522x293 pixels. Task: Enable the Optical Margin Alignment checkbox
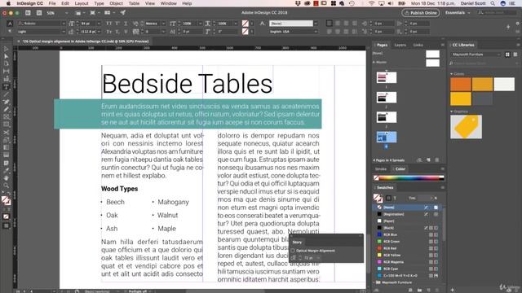pyautogui.click(x=293, y=251)
